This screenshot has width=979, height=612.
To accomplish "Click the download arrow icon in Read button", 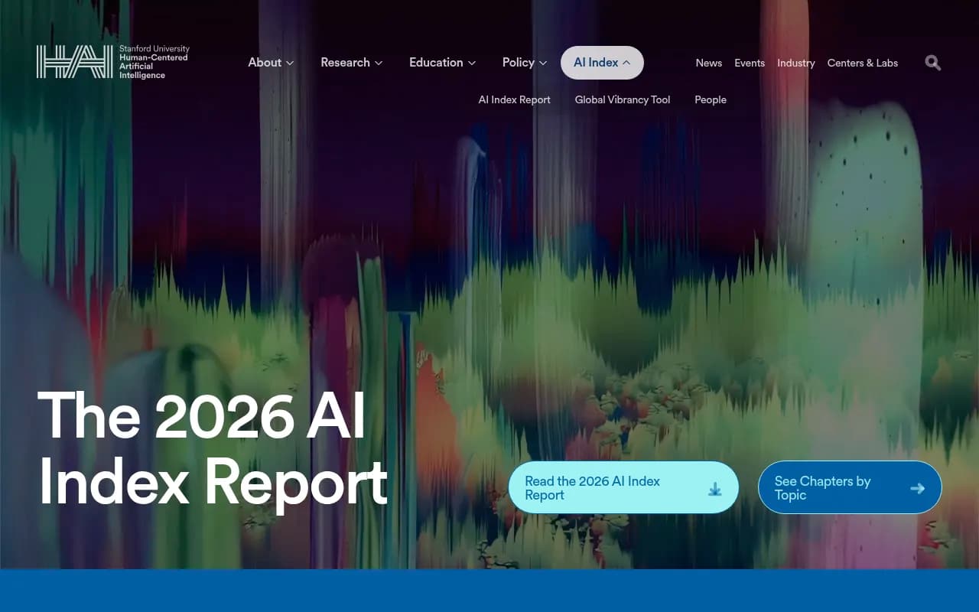I will tap(715, 488).
